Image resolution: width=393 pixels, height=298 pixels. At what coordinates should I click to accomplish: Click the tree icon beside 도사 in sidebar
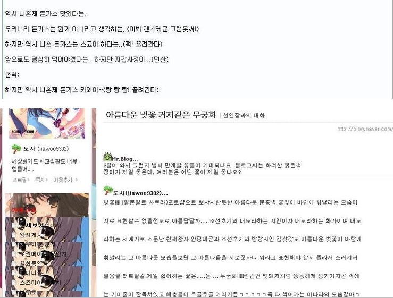[16, 149]
